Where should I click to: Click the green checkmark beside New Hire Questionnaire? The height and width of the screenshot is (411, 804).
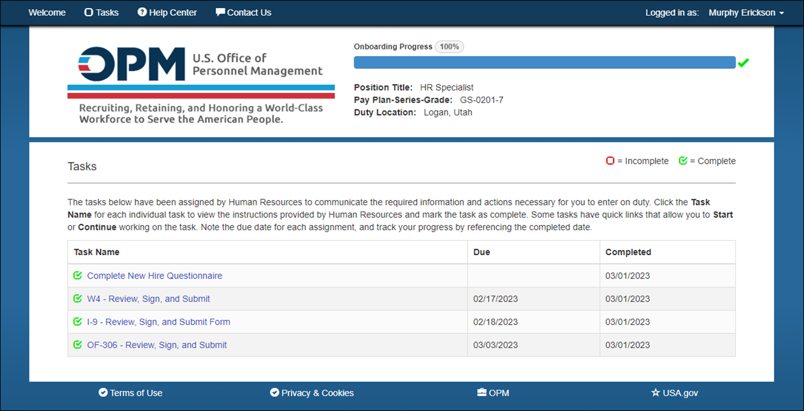77,275
